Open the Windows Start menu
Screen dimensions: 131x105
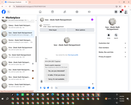pos(2,99)
